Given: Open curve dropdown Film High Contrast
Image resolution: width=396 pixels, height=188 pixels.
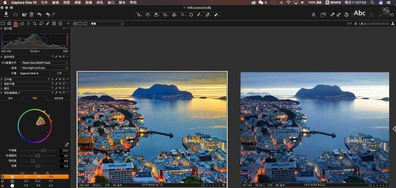Looking at the screenshot, I should pos(44,68).
